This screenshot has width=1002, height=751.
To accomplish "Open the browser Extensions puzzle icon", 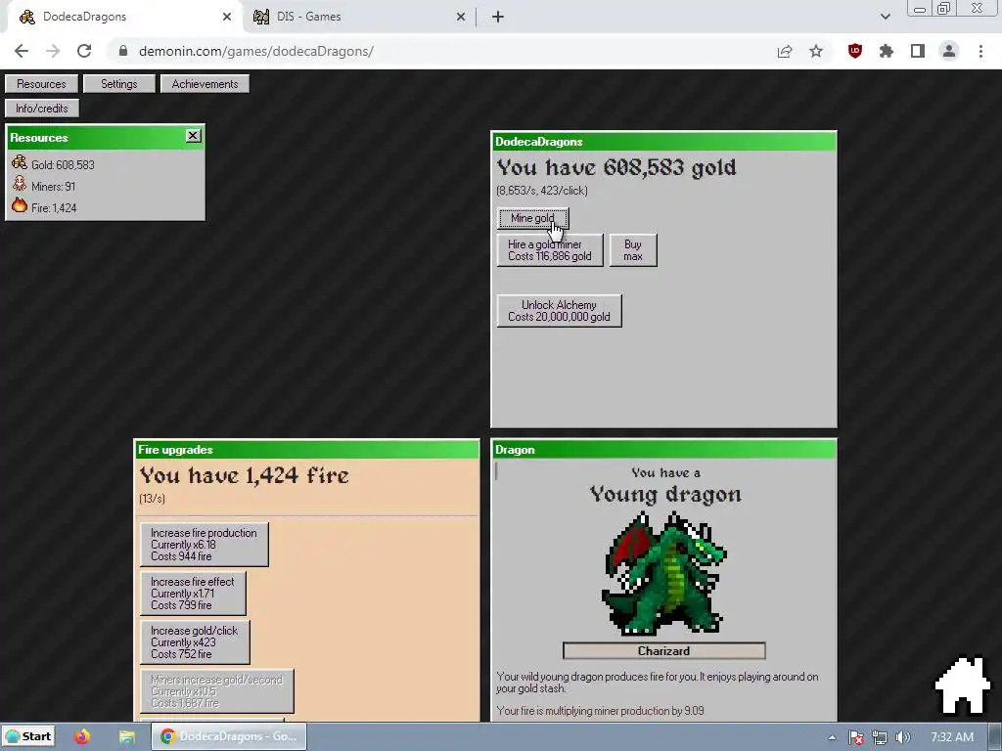I will (x=886, y=51).
